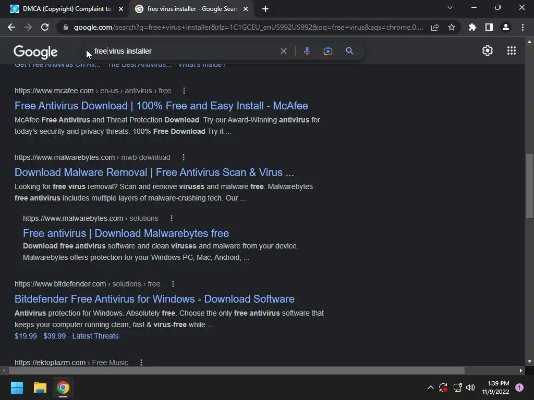534x400 pixels.
Task: Open McAfee Free Antivirus Download link
Action: [161, 106]
